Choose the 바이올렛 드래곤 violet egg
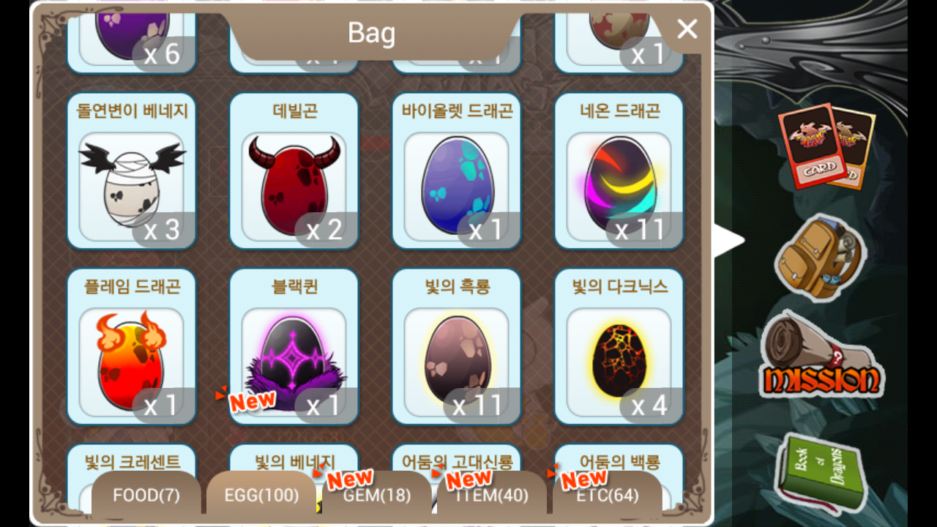The height and width of the screenshot is (527, 937). point(457,171)
